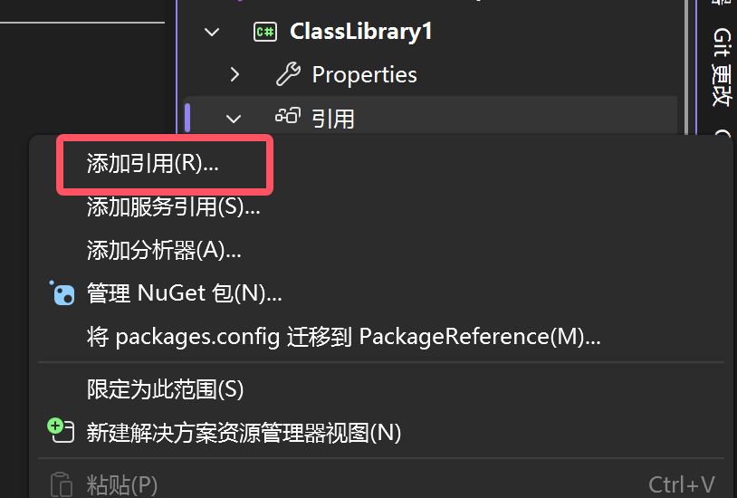The width and height of the screenshot is (737, 498).
Task: Collapse the ClassLibrary1 project node
Action: click(x=212, y=32)
